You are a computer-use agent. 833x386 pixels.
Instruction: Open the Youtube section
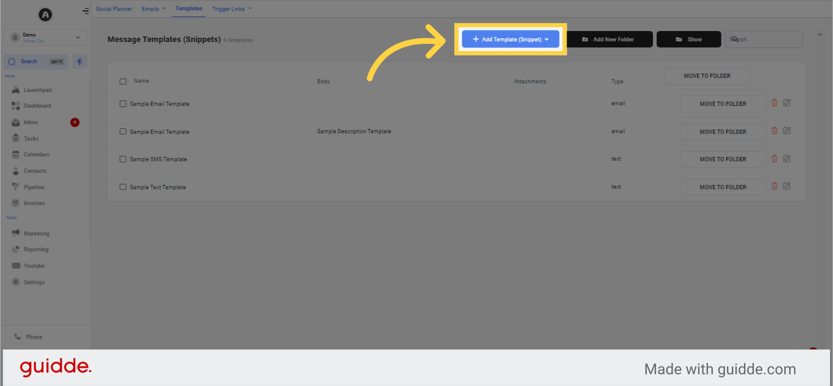point(35,265)
